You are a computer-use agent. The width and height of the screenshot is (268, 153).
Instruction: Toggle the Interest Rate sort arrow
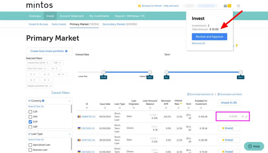(x=181, y=104)
